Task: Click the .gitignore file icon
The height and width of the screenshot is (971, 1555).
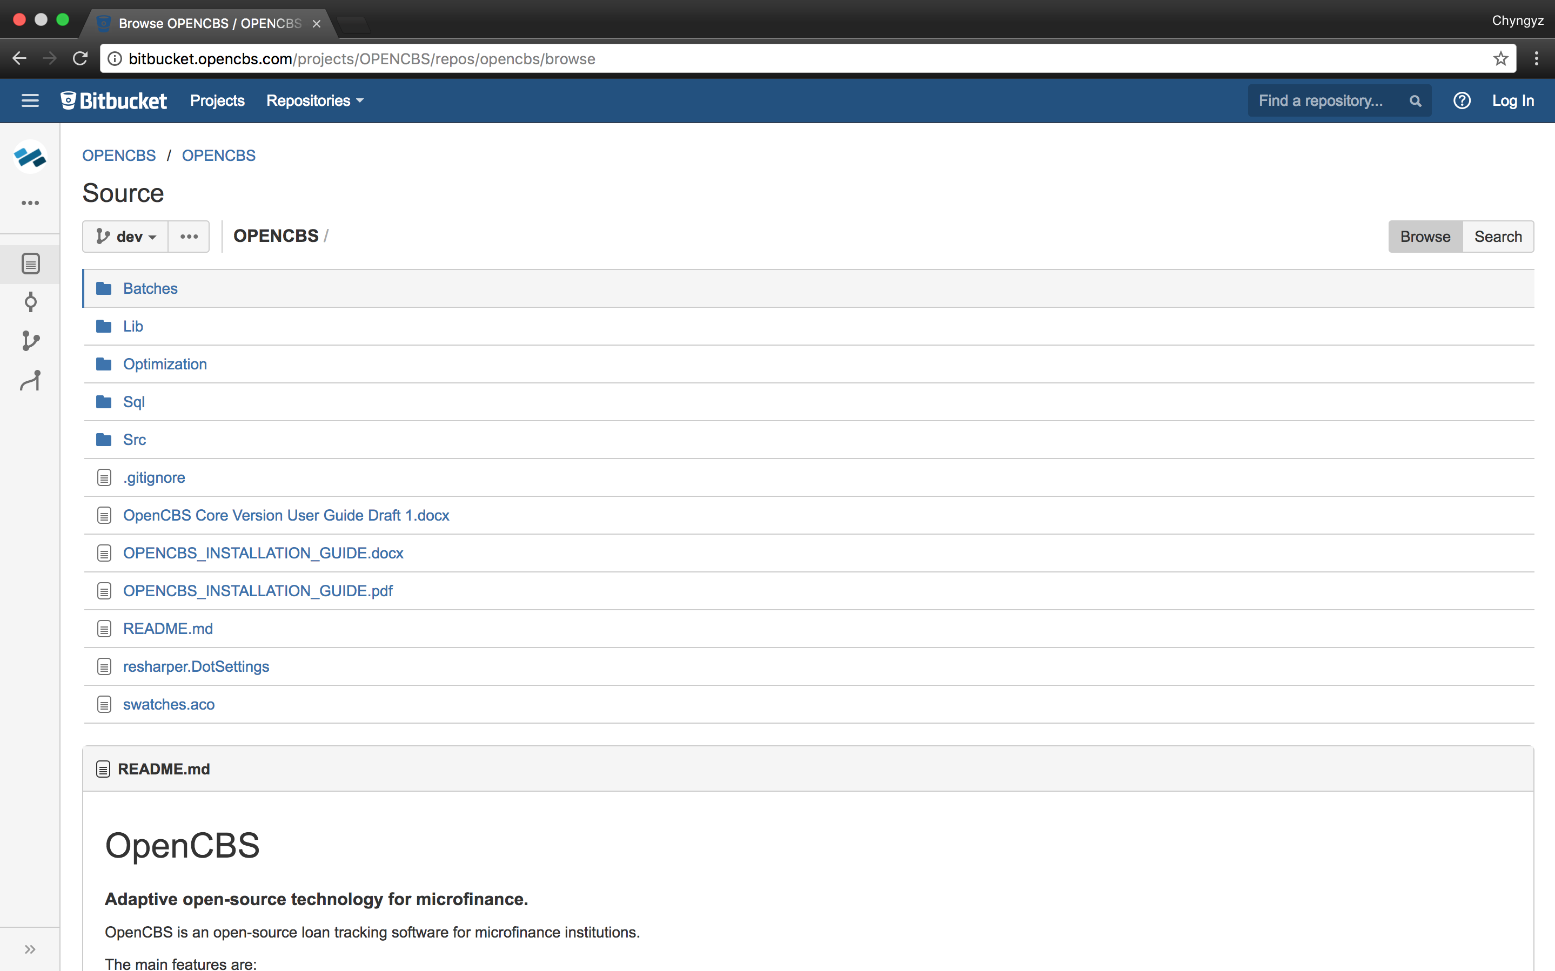Action: click(x=104, y=478)
